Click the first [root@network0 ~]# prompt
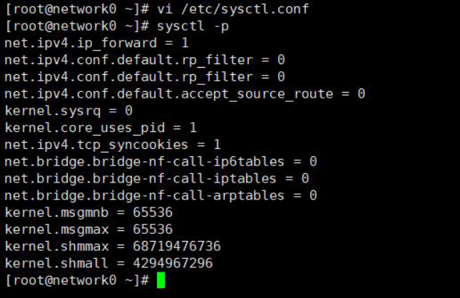This screenshot has height=298, width=460. [x=77, y=9]
